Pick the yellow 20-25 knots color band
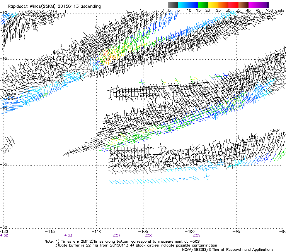The height and width of the screenshot is (252, 286). [x=213, y=5]
